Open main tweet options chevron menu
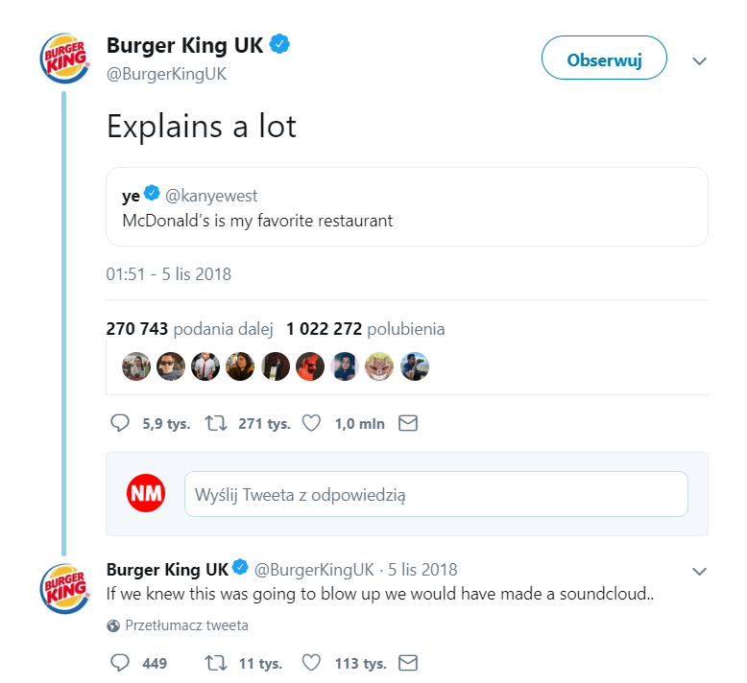 (700, 60)
